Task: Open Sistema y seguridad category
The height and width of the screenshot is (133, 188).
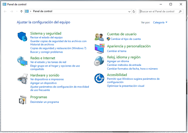Action: tap(46, 33)
